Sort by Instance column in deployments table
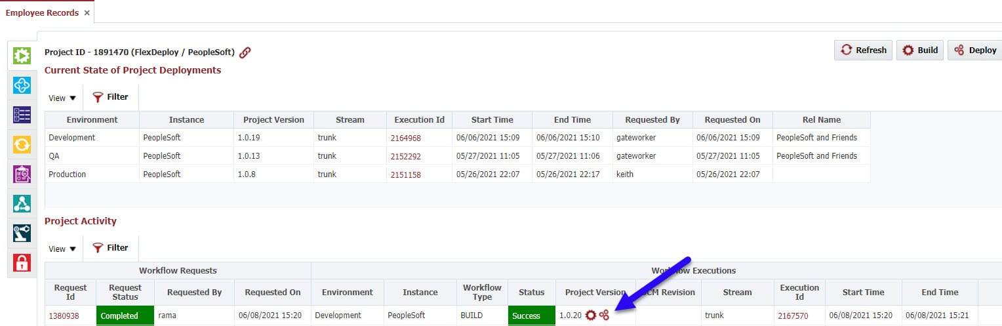 coord(186,120)
